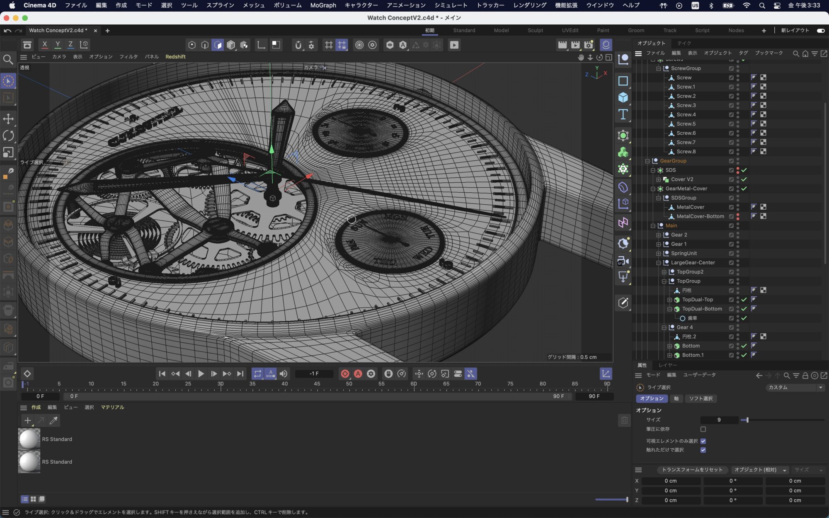Image resolution: width=829 pixels, height=518 pixels.
Task: Click the add new material plus icon
Action: pos(27,420)
